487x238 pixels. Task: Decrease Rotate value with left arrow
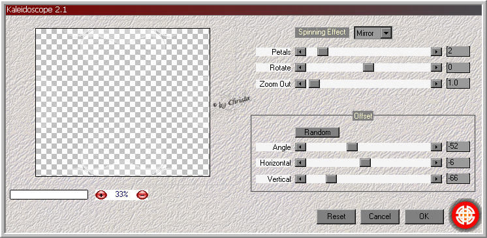(x=300, y=67)
